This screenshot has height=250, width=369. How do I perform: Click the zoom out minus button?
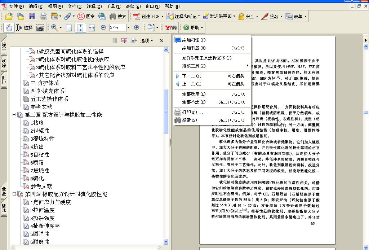tap(103, 27)
